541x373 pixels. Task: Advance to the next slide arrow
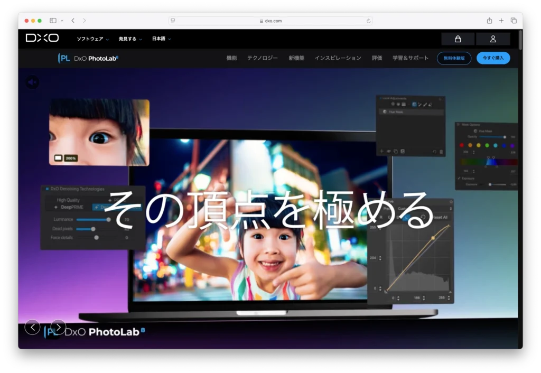tap(58, 327)
